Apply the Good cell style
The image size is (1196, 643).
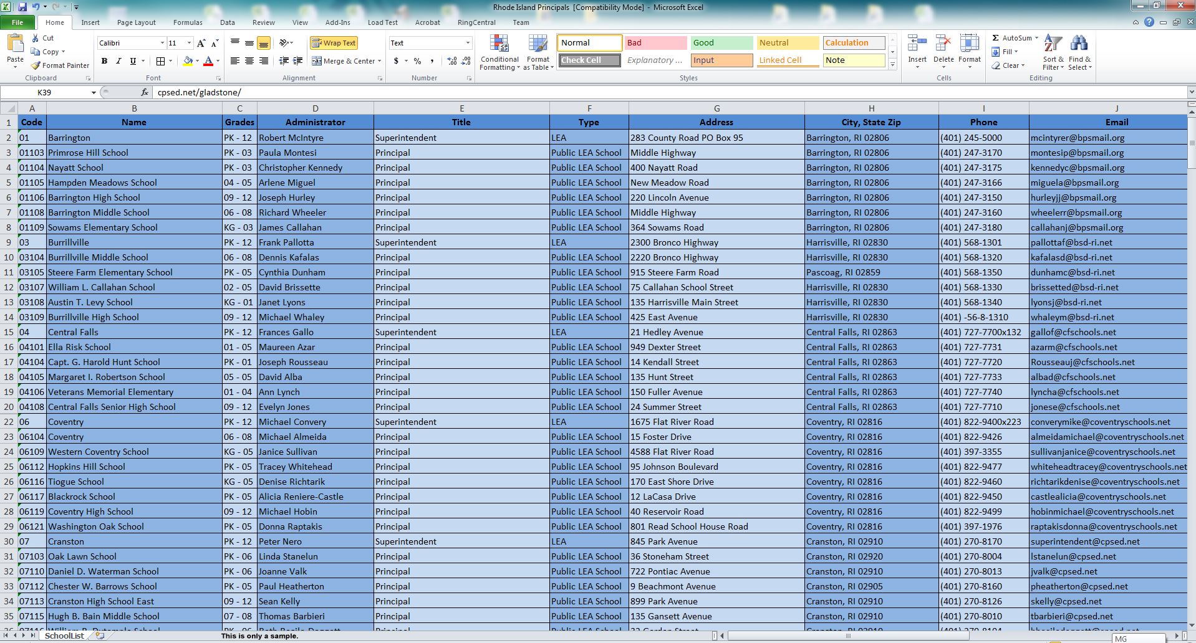point(722,43)
